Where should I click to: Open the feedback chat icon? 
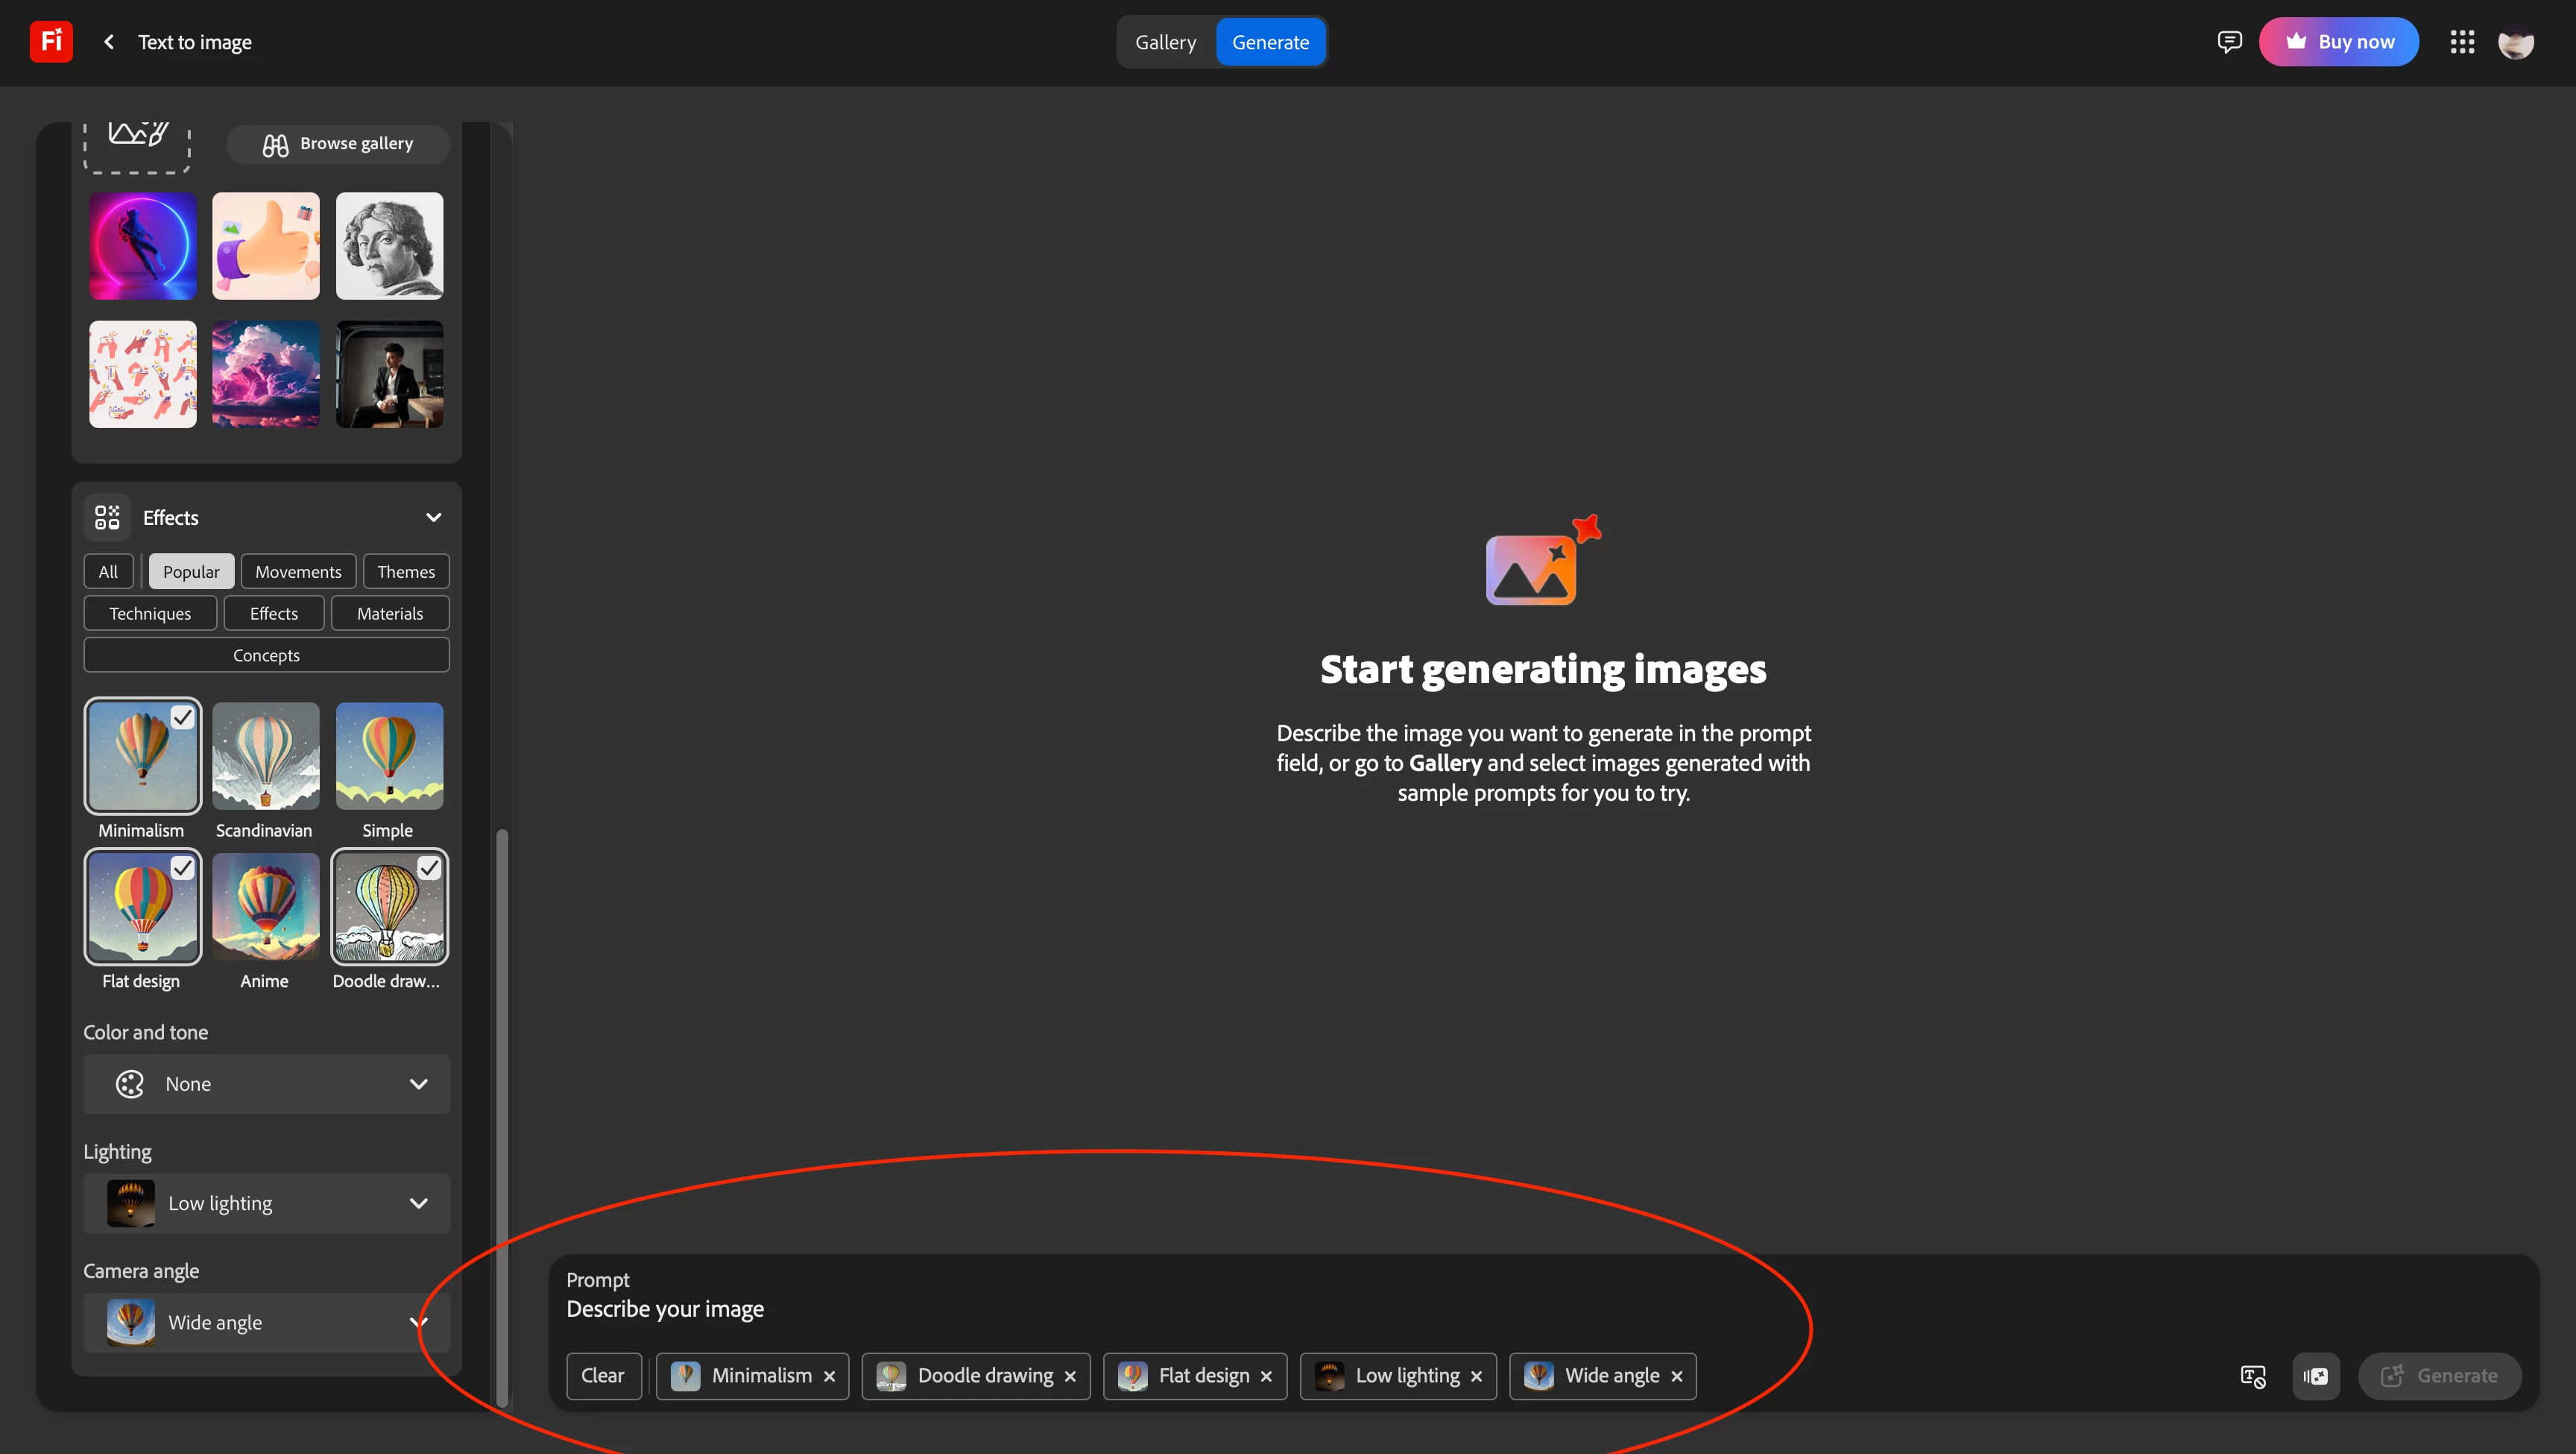2229,41
